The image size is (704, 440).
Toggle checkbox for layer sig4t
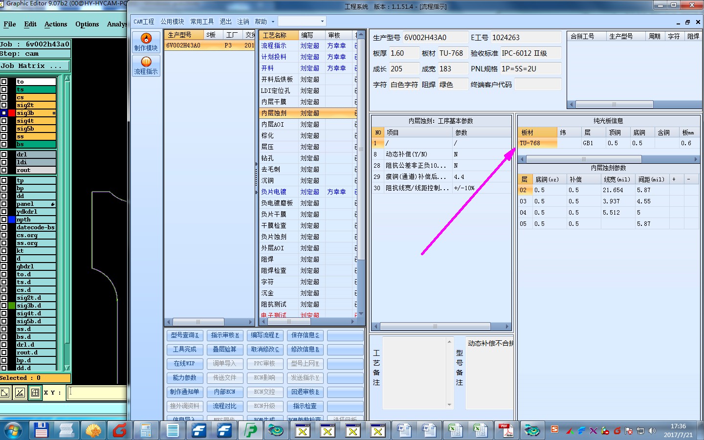coord(4,121)
